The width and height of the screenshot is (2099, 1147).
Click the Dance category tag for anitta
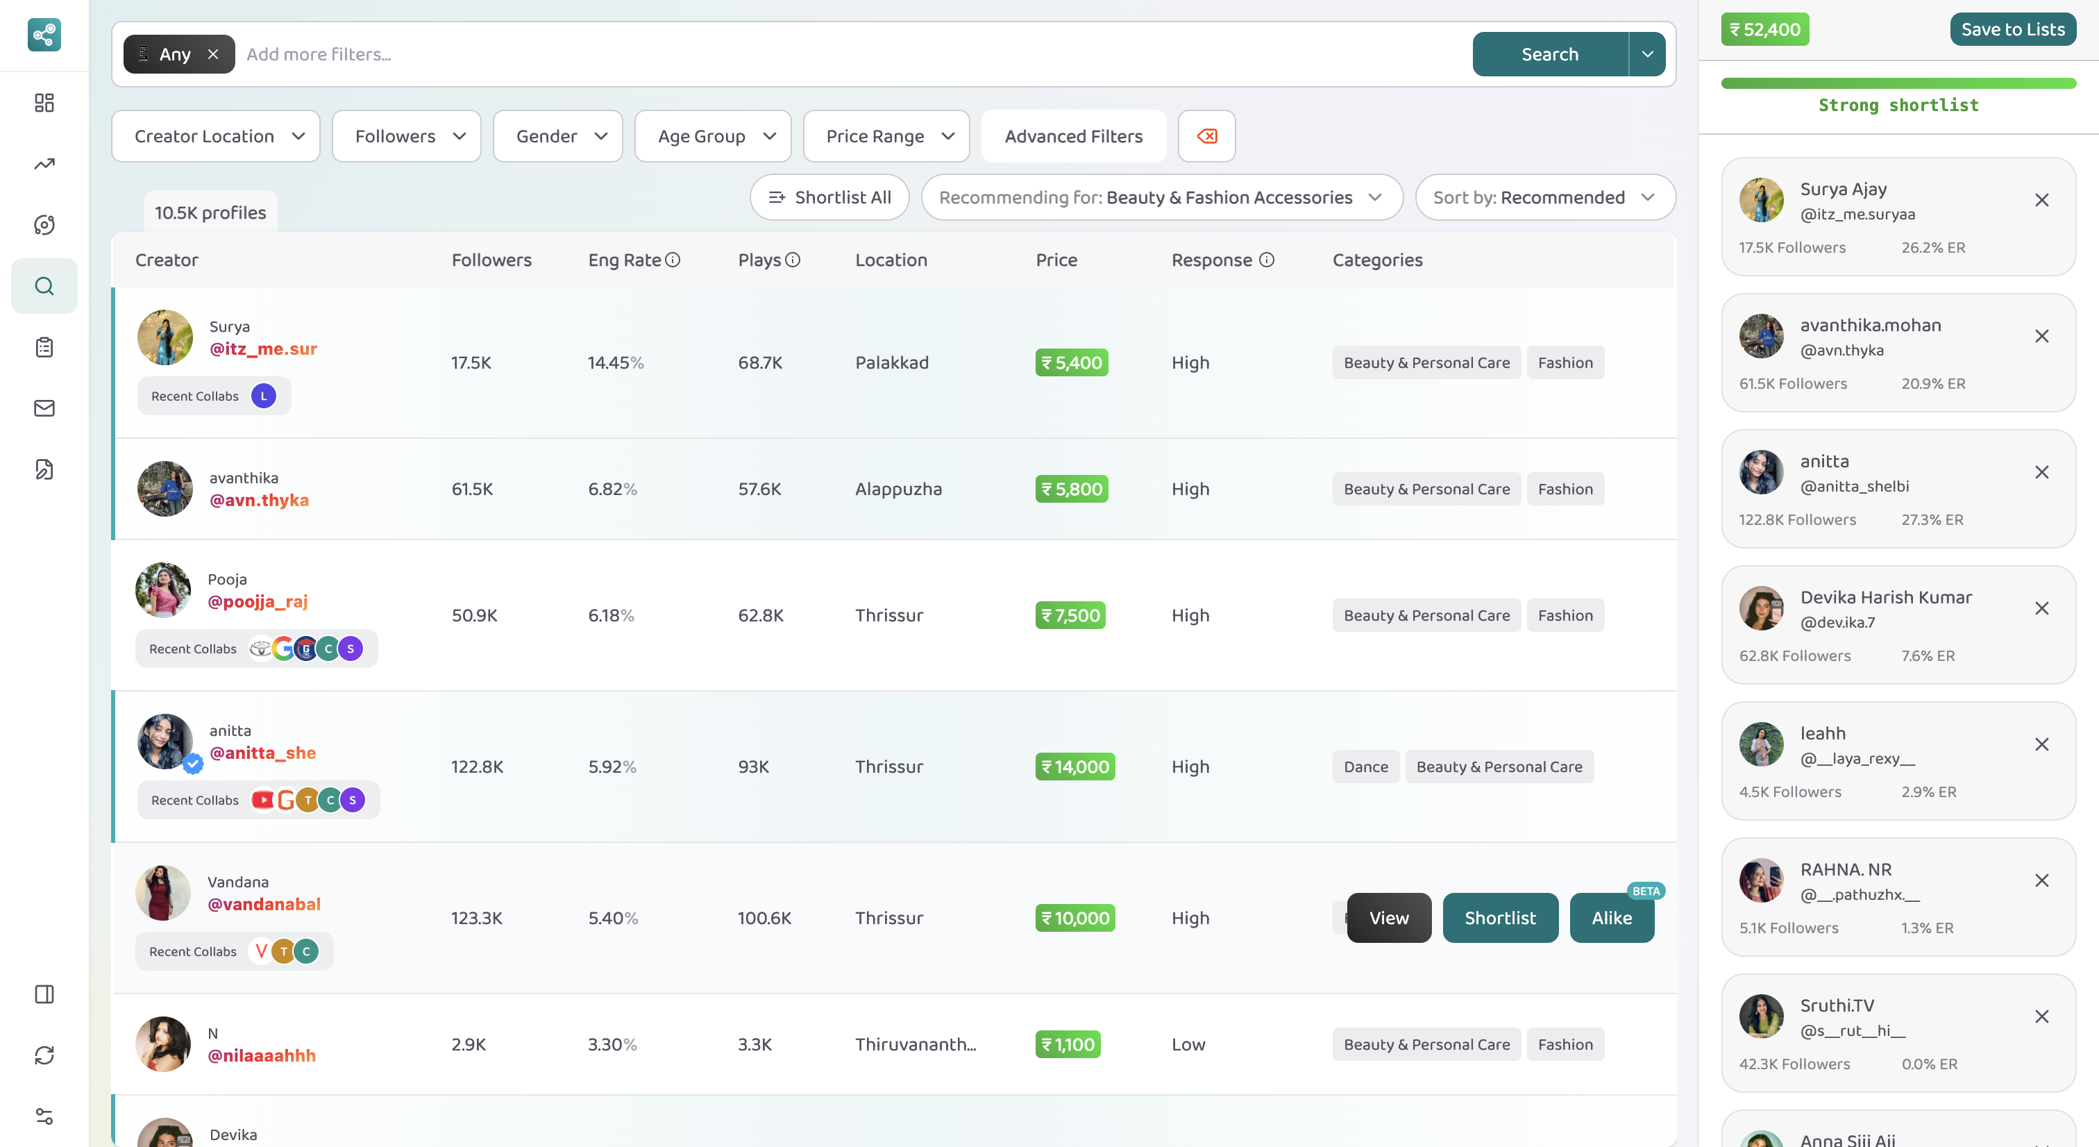[x=1365, y=767]
